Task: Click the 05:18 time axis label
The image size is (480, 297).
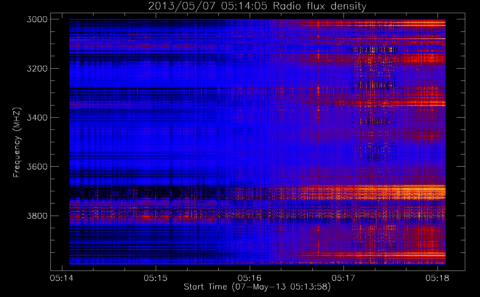Action: [x=437, y=278]
